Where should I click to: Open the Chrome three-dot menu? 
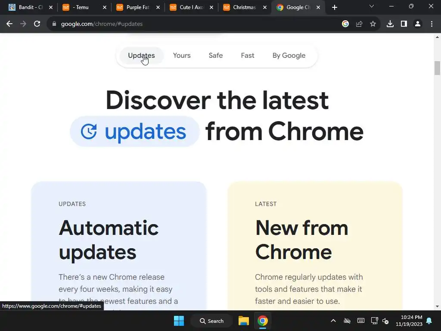pyautogui.click(x=432, y=24)
